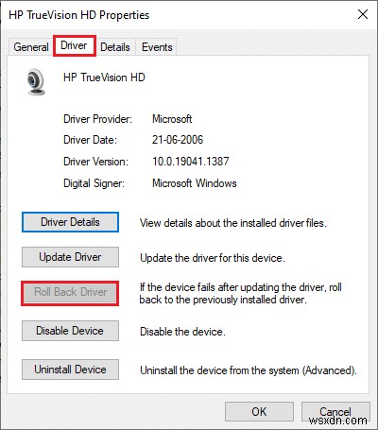
Task: Select the Driver tab
Action: (x=75, y=46)
